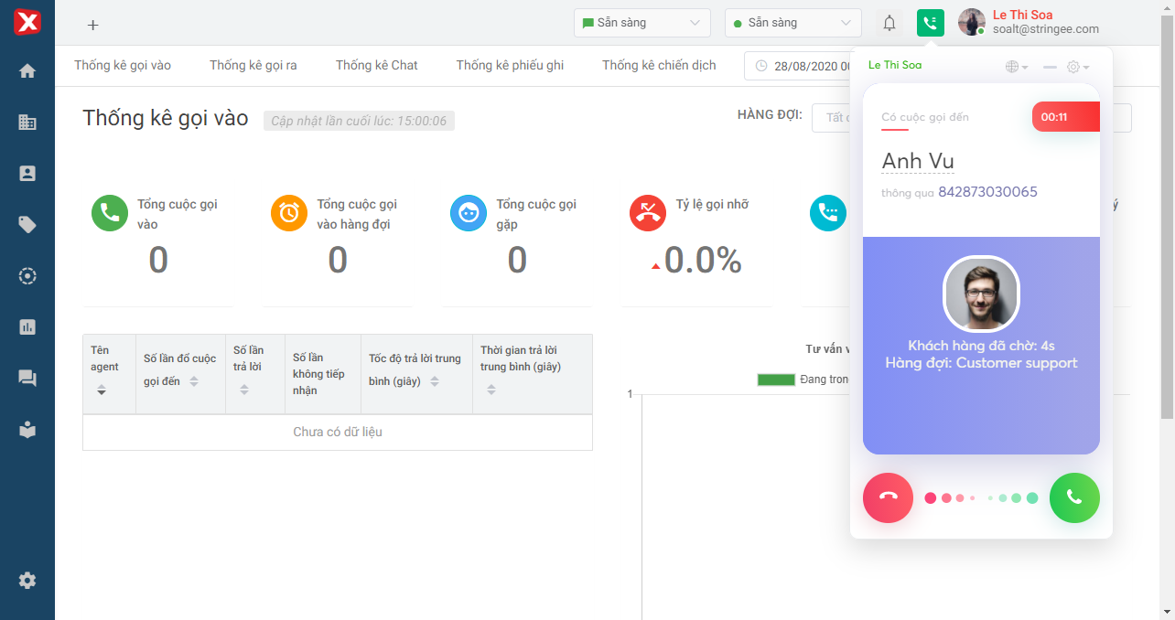1175x620 pixels.
Task: Switch to Thống kê Chat tab
Action: click(376, 65)
